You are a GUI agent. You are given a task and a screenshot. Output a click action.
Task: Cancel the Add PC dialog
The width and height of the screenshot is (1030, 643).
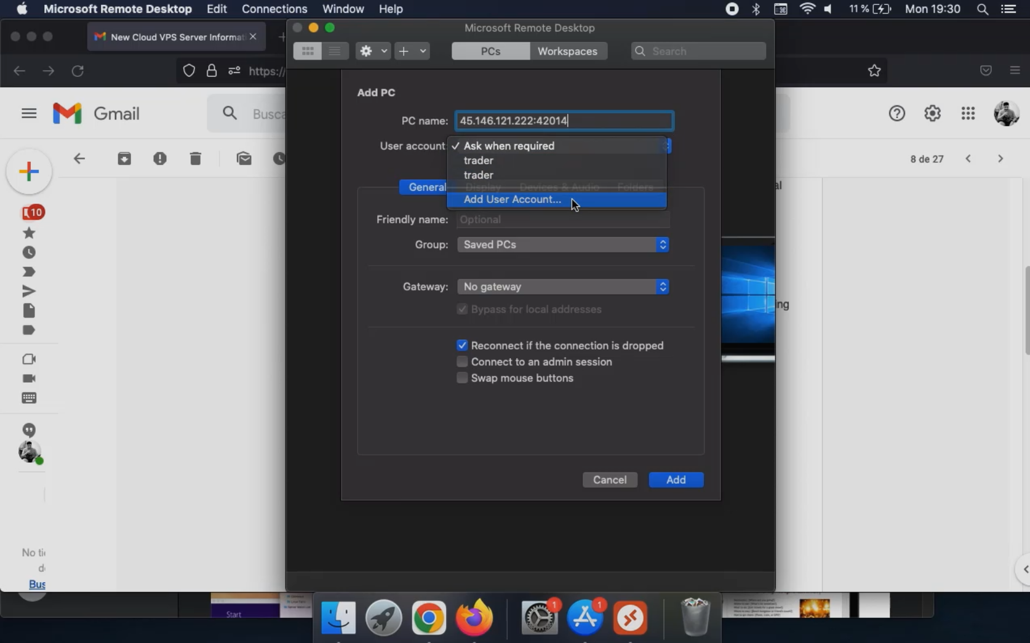pyautogui.click(x=609, y=480)
